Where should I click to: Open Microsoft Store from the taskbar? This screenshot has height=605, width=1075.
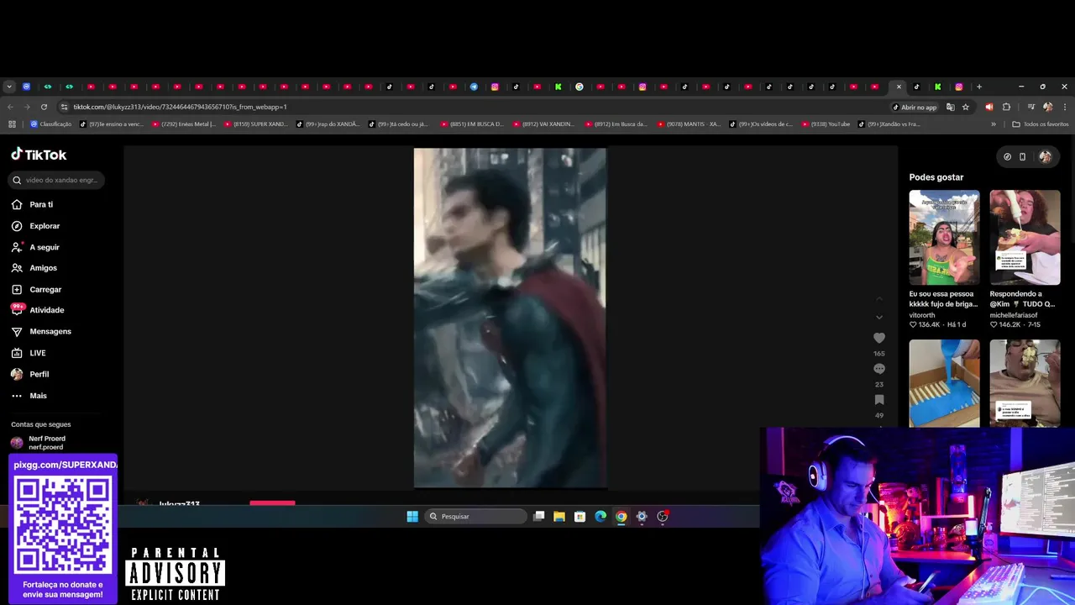[579, 516]
